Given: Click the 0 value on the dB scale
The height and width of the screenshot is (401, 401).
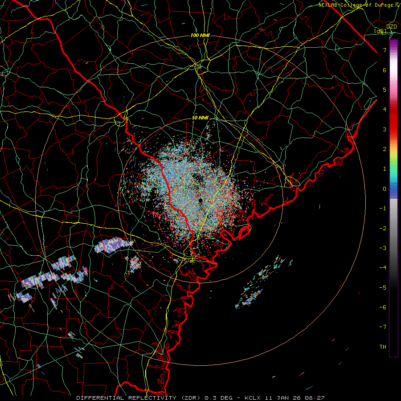Looking at the screenshot, I should [x=385, y=189].
